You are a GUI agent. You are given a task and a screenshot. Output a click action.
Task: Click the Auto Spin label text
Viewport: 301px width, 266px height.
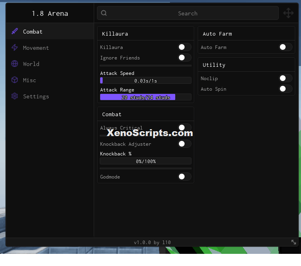coord(213,89)
